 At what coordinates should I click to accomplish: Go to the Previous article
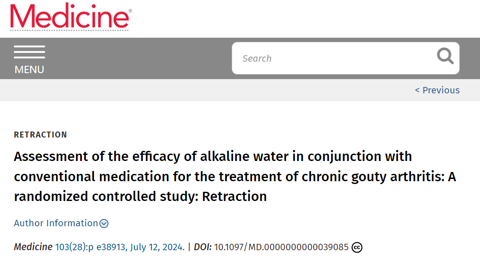point(437,90)
